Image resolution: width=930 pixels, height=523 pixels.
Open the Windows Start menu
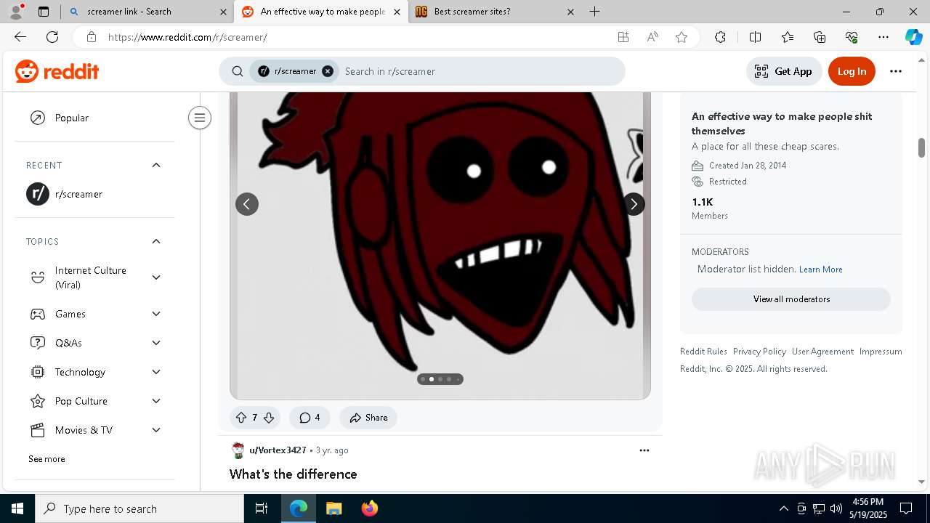pos(17,508)
